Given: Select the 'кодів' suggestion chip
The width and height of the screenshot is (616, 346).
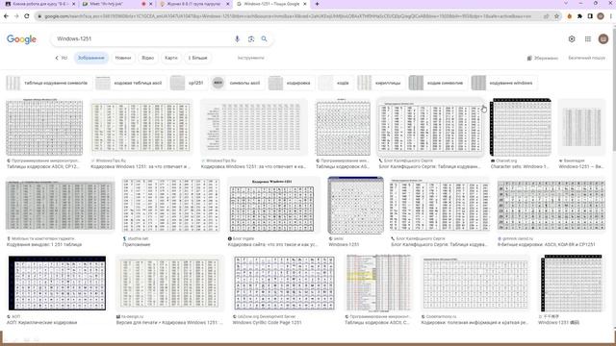Looking at the screenshot, I should point(335,83).
